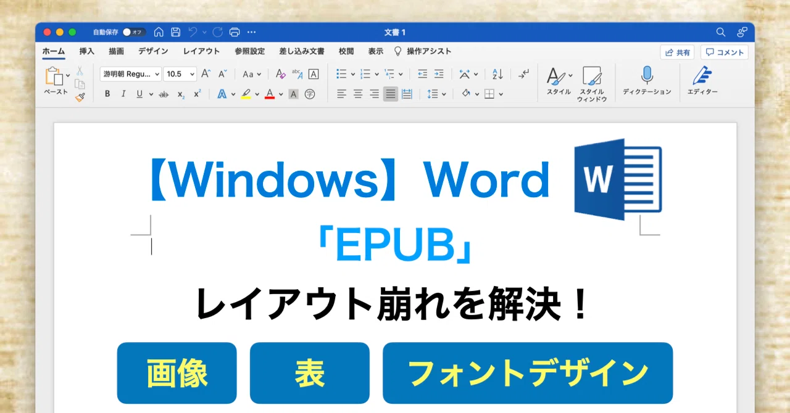Select the format painter brush
The width and height of the screenshot is (790, 413).
point(80,97)
